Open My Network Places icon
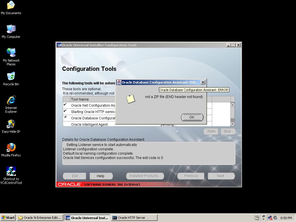Viewport: 296px width, 222px height. (x=11, y=53)
